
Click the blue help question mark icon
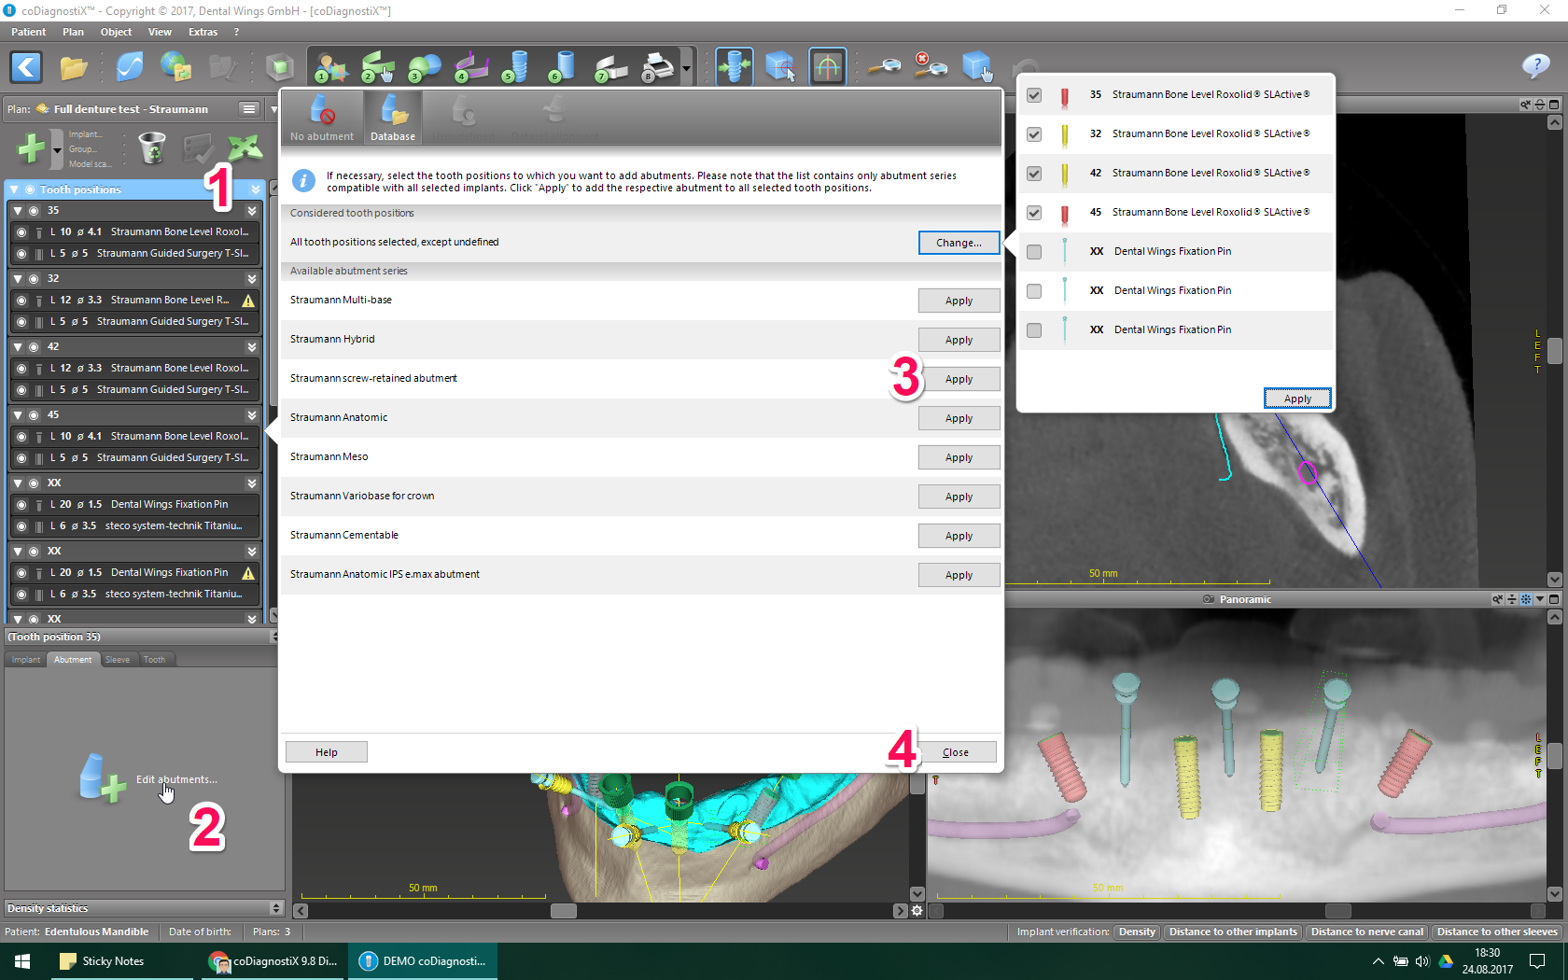[1535, 66]
